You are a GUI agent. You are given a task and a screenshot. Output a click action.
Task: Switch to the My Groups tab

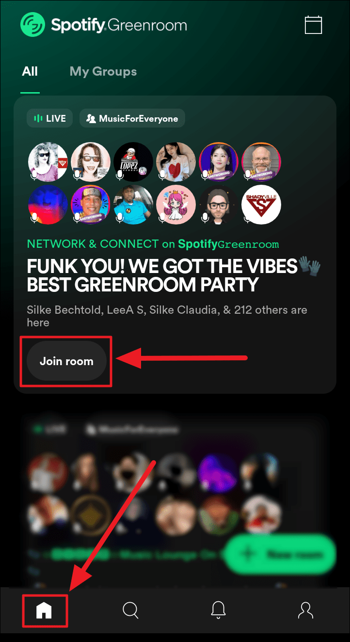coord(103,72)
